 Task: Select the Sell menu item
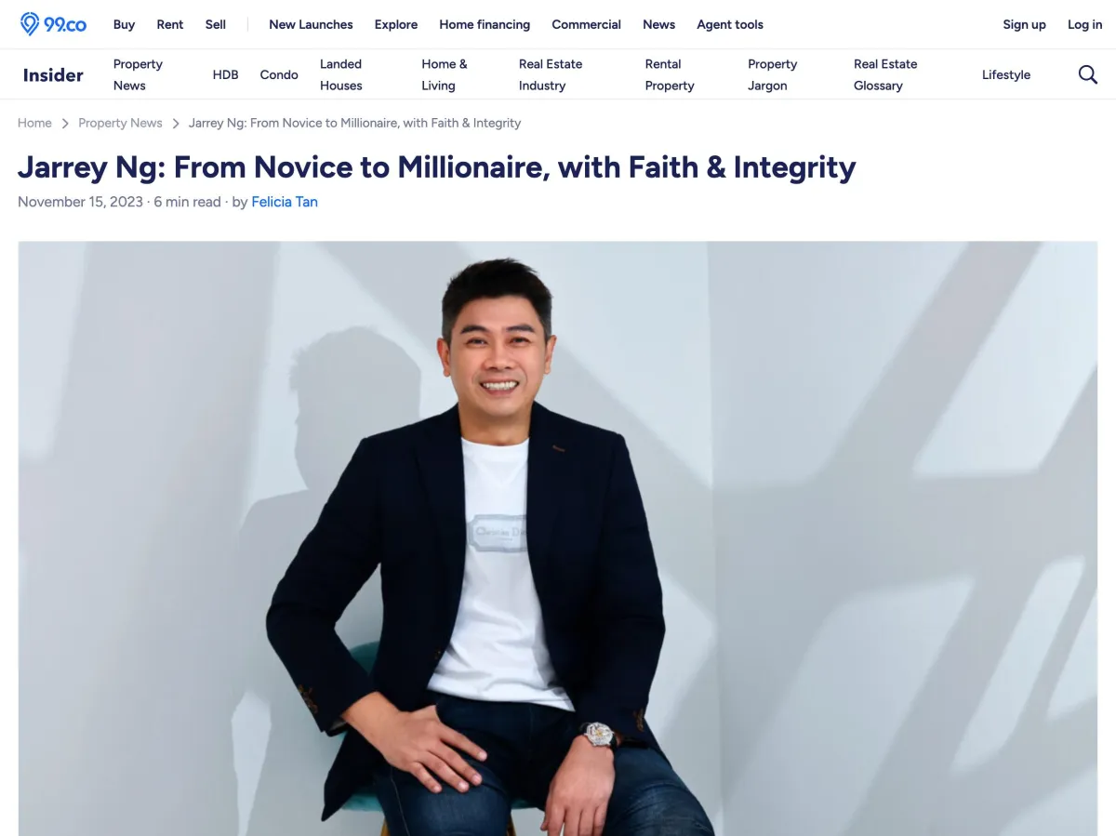(216, 24)
